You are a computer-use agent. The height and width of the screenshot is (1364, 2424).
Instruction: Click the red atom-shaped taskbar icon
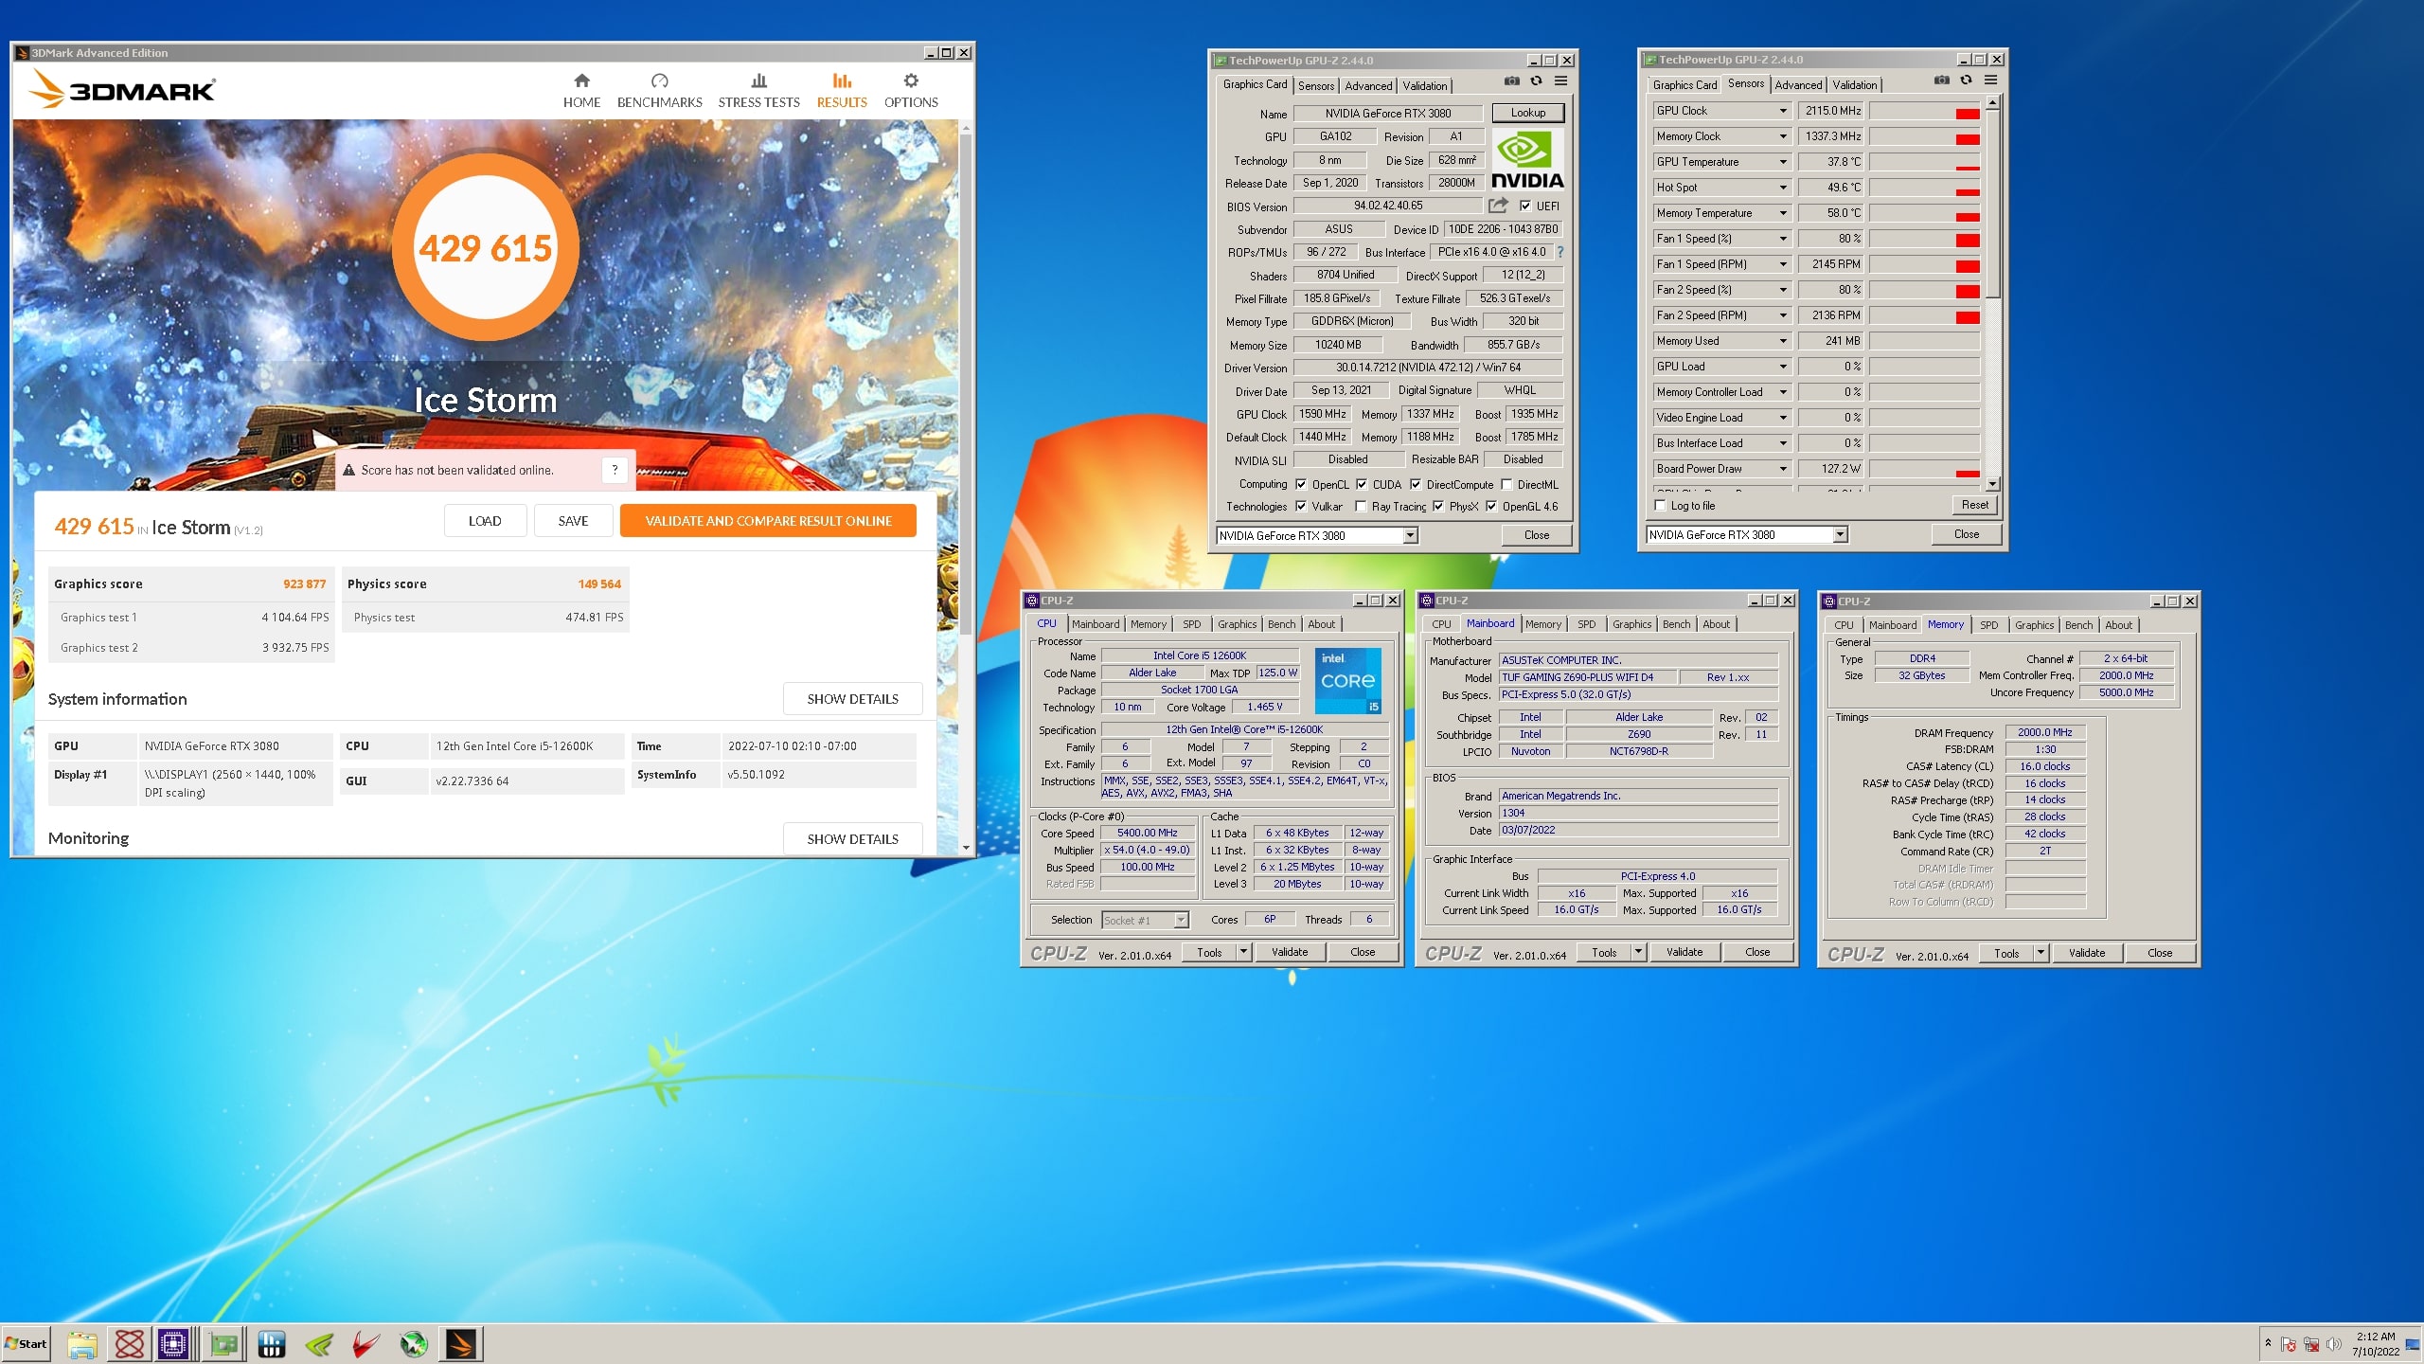coord(129,1344)
